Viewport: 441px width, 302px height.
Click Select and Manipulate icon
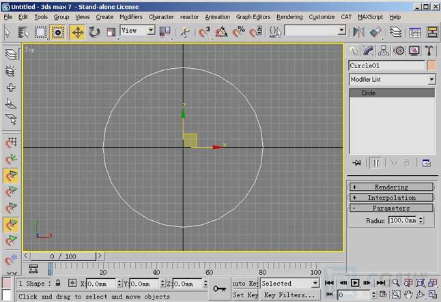tap(185, 32)
